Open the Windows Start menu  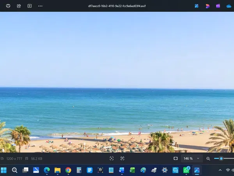pyautogui.click(x=4, y=170)
